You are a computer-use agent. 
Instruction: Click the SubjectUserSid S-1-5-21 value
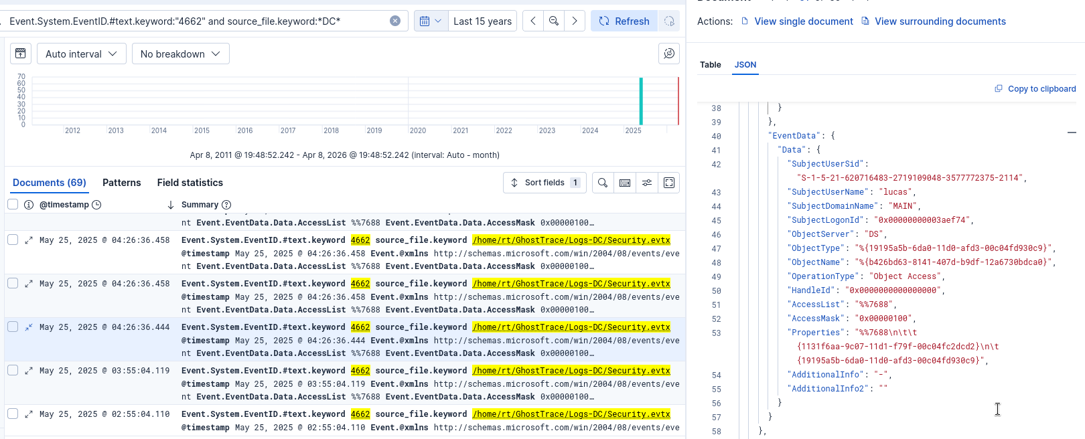909,178
